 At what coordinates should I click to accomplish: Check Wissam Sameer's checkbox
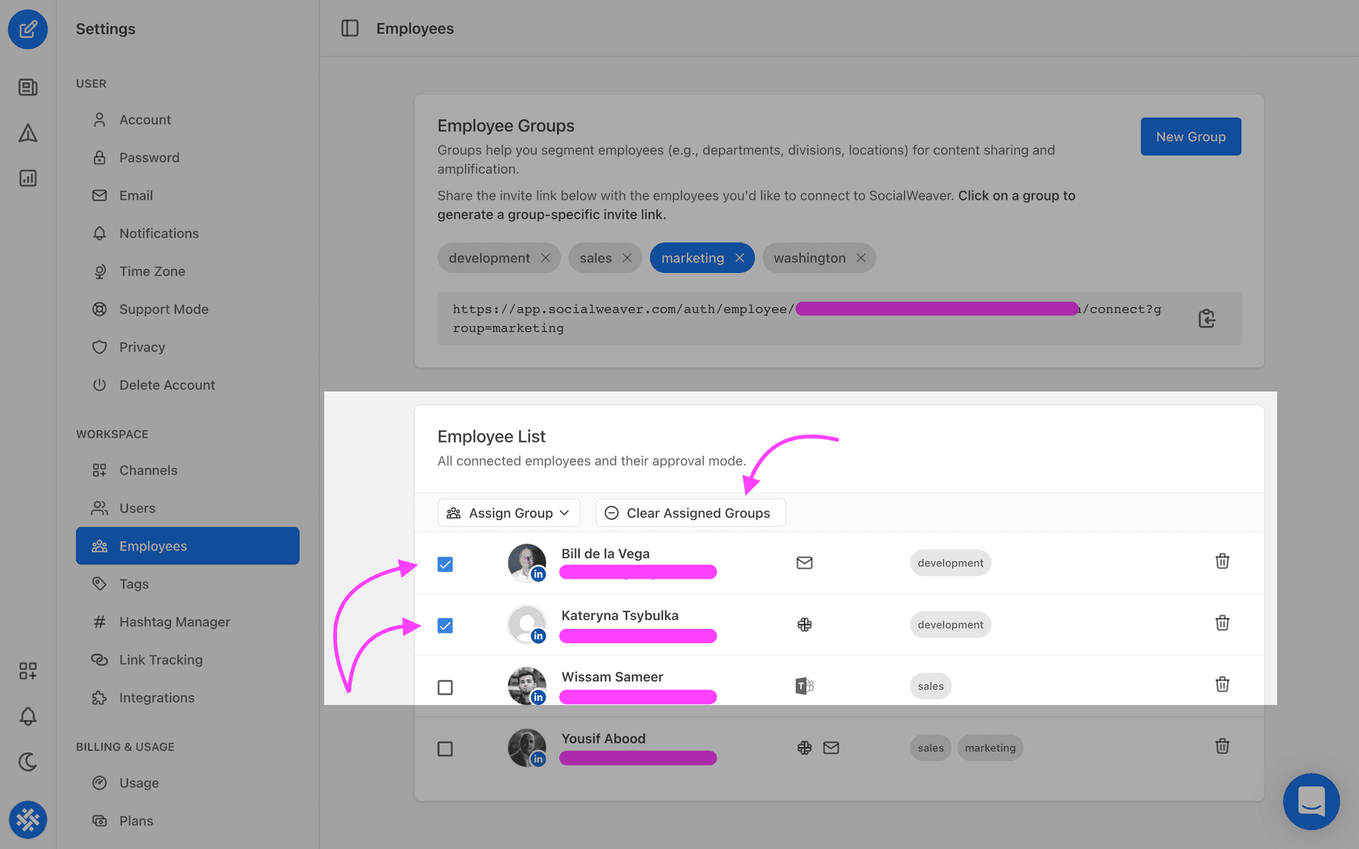pos(445,687)
